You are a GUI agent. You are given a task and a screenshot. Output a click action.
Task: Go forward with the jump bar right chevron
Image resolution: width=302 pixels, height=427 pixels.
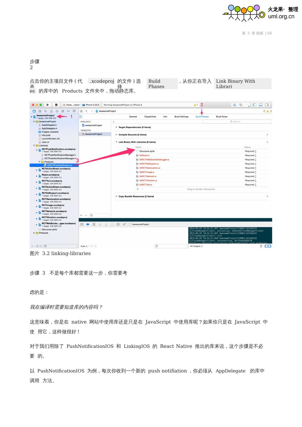click(92, 111)
